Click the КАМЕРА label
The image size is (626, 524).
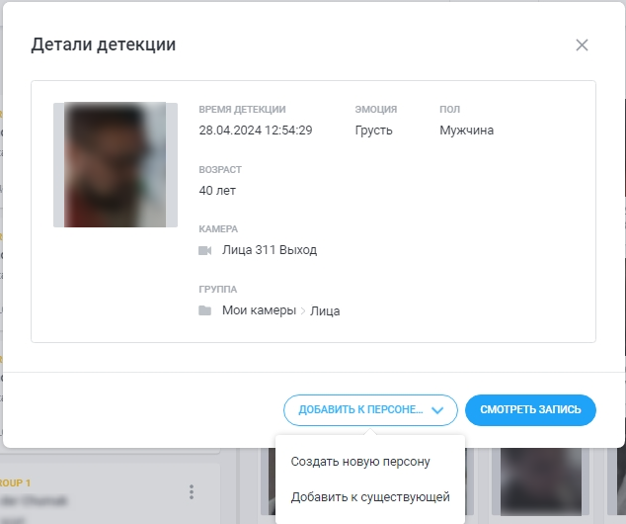tap(218, 229)
